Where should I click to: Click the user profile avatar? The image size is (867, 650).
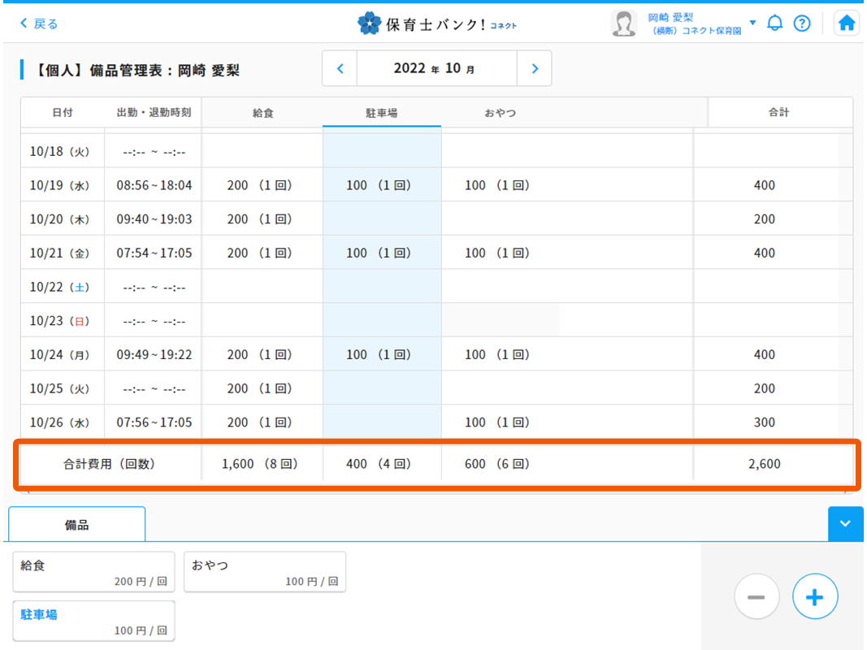click(x=623, y=24)
